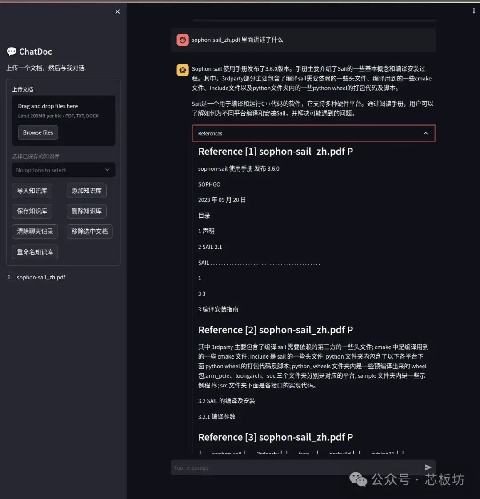Viewport: 480px width, 499px height.
Task: Open the three-dot main menu
Action: [473, 11]
